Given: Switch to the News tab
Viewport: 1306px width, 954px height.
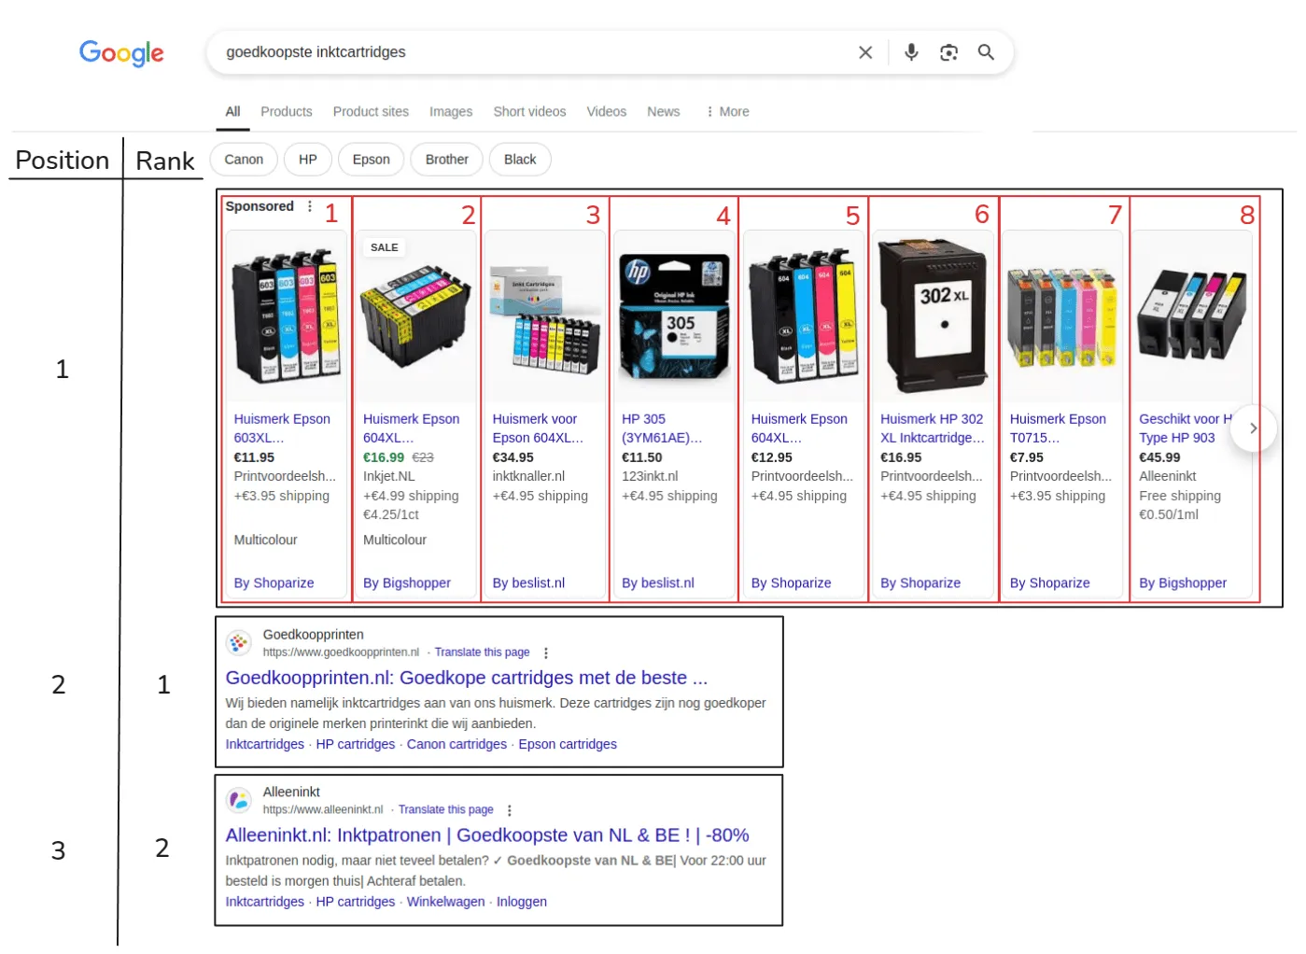Looking at the screenshot, I should (x=663, y=111).
